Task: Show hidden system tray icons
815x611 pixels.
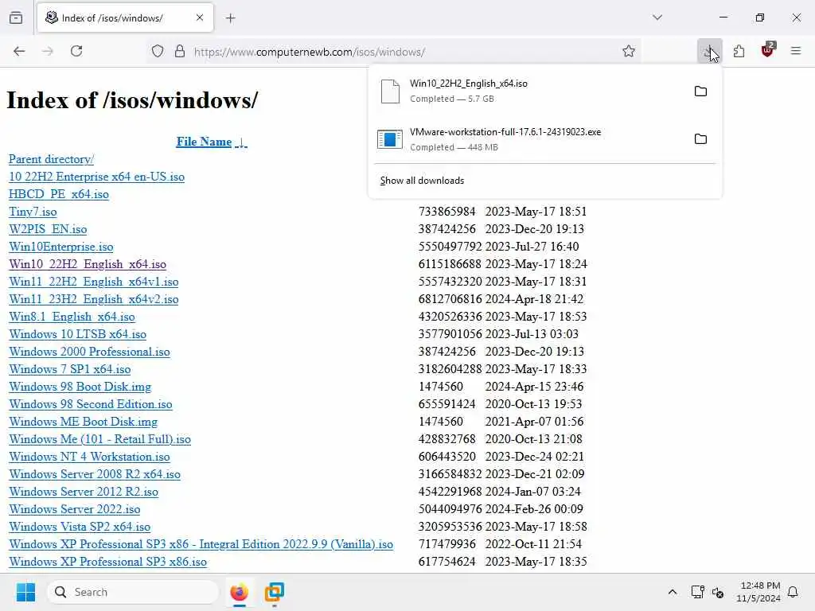Action: (672, 592)
